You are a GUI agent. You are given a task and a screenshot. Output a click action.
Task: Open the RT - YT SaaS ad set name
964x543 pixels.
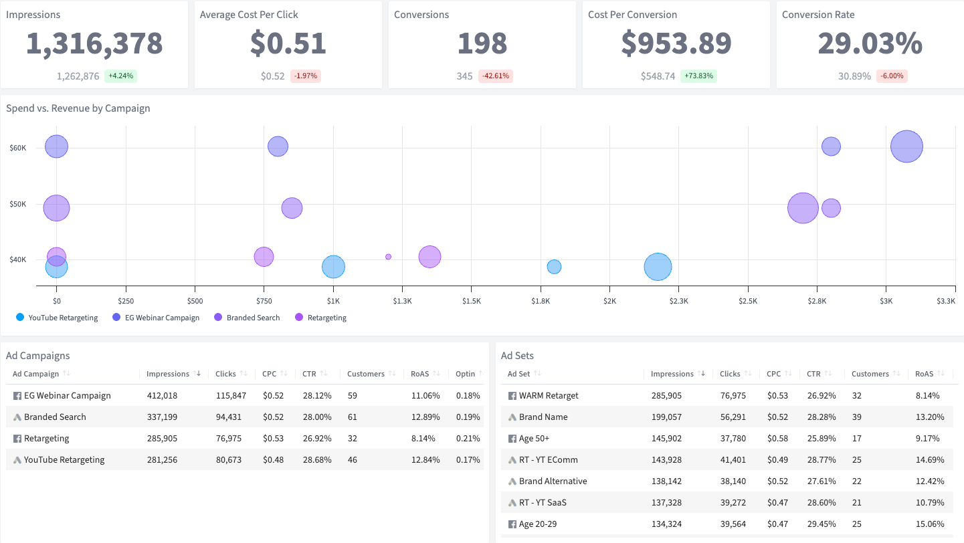(x=543, y=502)
